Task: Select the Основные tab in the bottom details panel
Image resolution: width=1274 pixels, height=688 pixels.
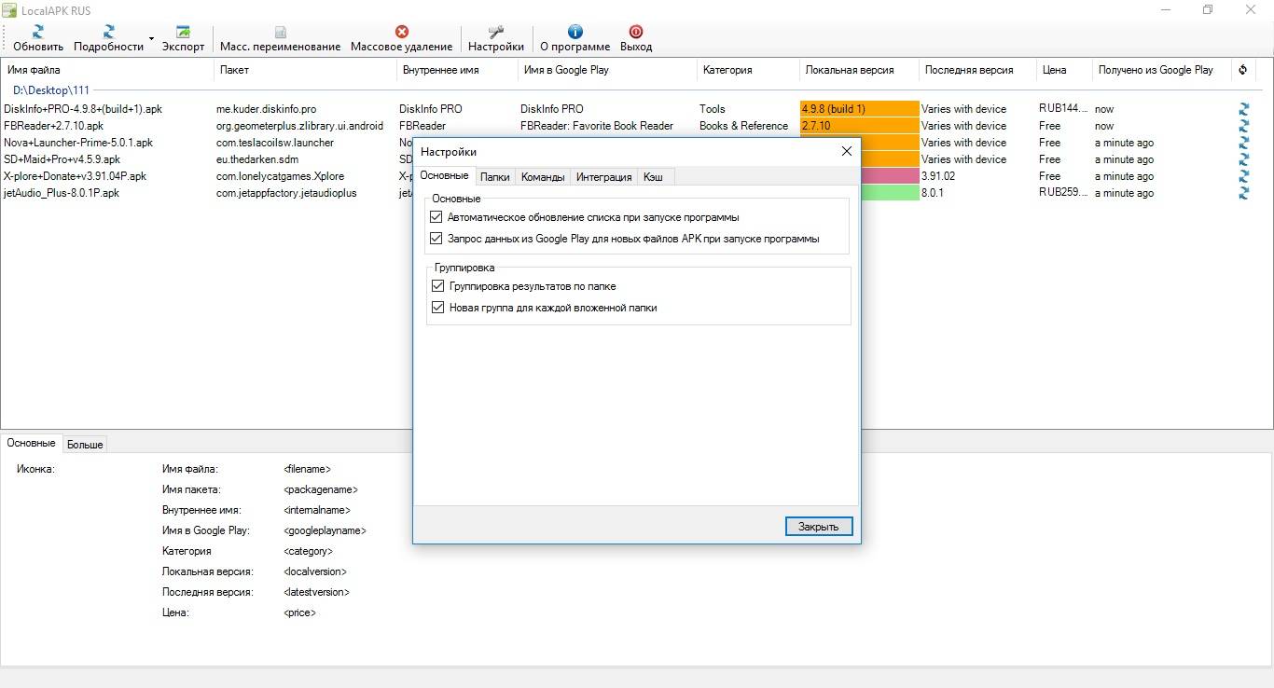Action: (32, 443)
